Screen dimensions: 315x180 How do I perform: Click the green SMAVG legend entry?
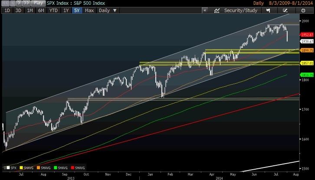[61, 168]
